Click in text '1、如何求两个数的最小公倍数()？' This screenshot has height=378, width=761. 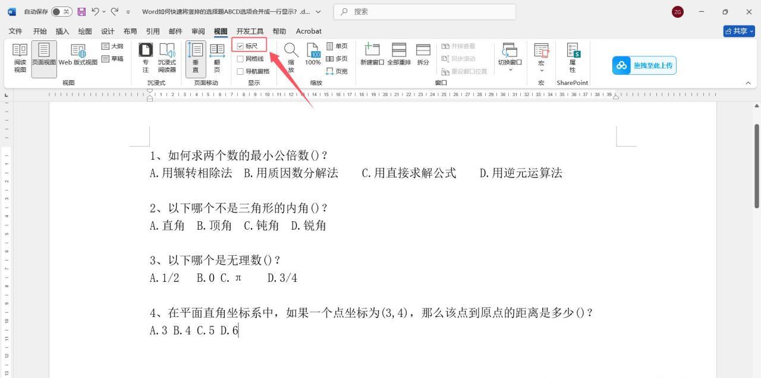238,155
